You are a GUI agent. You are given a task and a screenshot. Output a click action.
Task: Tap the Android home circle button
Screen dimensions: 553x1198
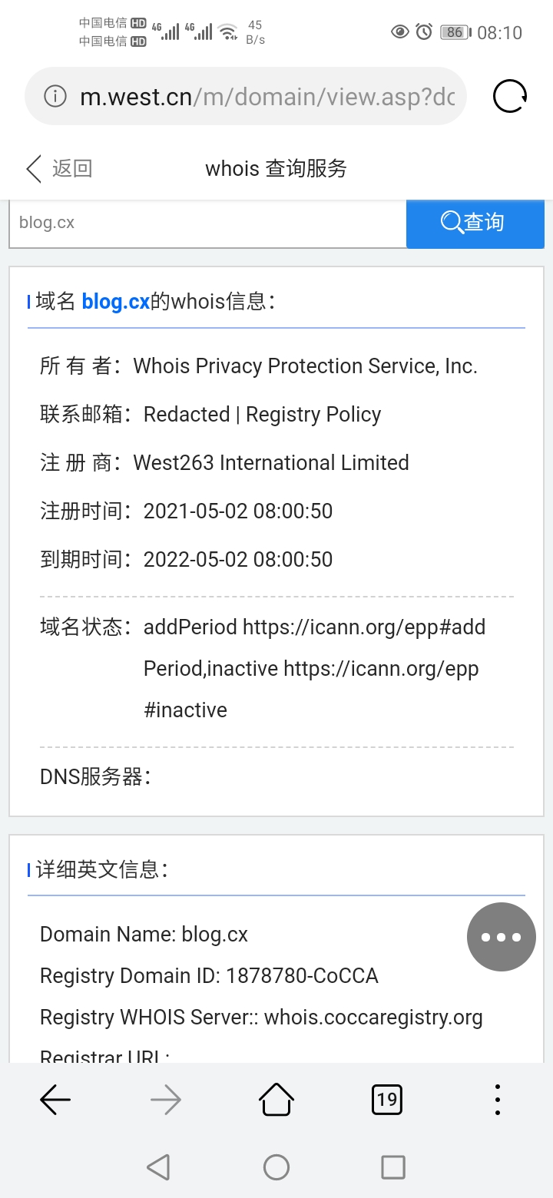pyautogui.click(x=276, y=1167)
